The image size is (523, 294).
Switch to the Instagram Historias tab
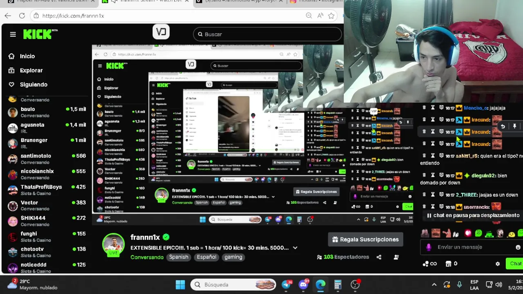tap(315, 2)
